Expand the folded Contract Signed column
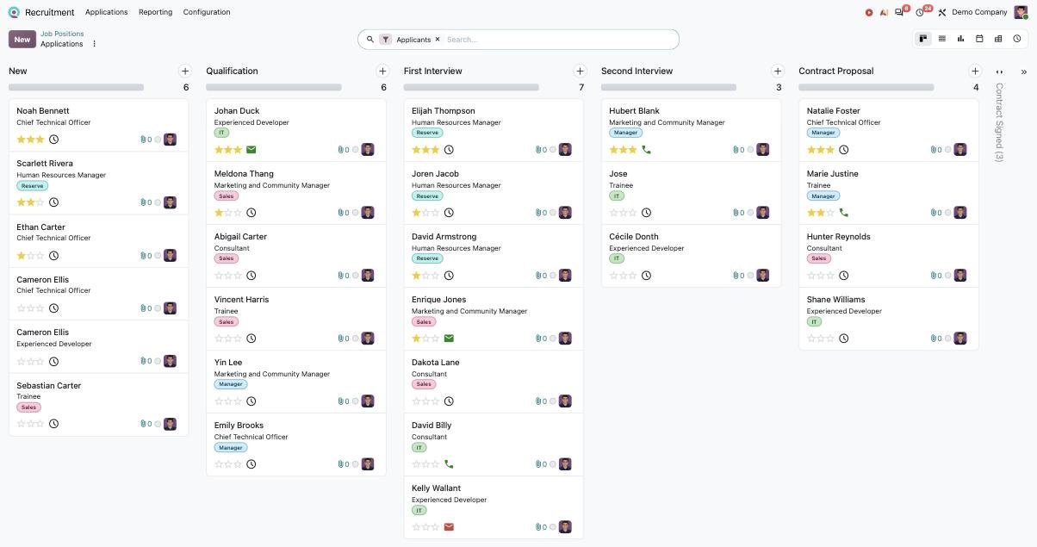 [999, 122]
